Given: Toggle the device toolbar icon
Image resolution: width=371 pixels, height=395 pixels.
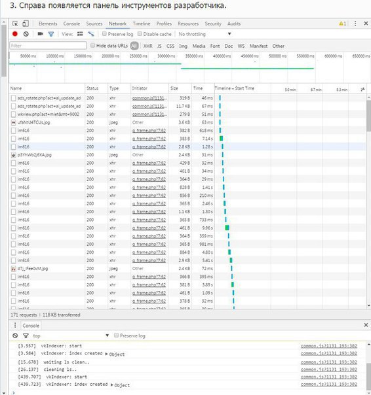Looking at the screenshot, I should point(26,24).
